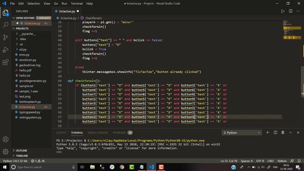This screenshot has height=171, width=304.
Task: Kill terminal with trash icon
Action: [x=283, y=133]
